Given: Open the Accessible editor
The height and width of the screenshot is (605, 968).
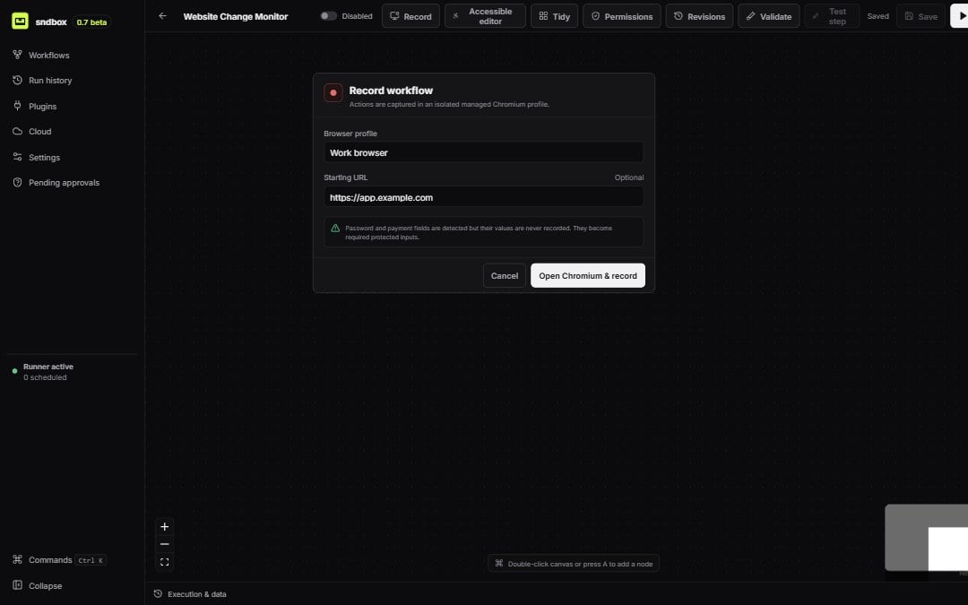Looking at the screenshot, I should (485, 16).
